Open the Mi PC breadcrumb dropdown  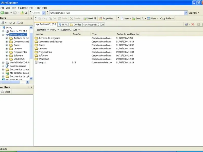click(x=58, y=30)
